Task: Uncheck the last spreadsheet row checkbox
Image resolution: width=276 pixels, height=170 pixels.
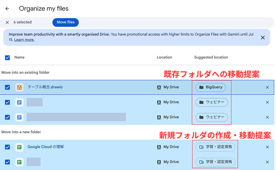Action: pos(7,162)
